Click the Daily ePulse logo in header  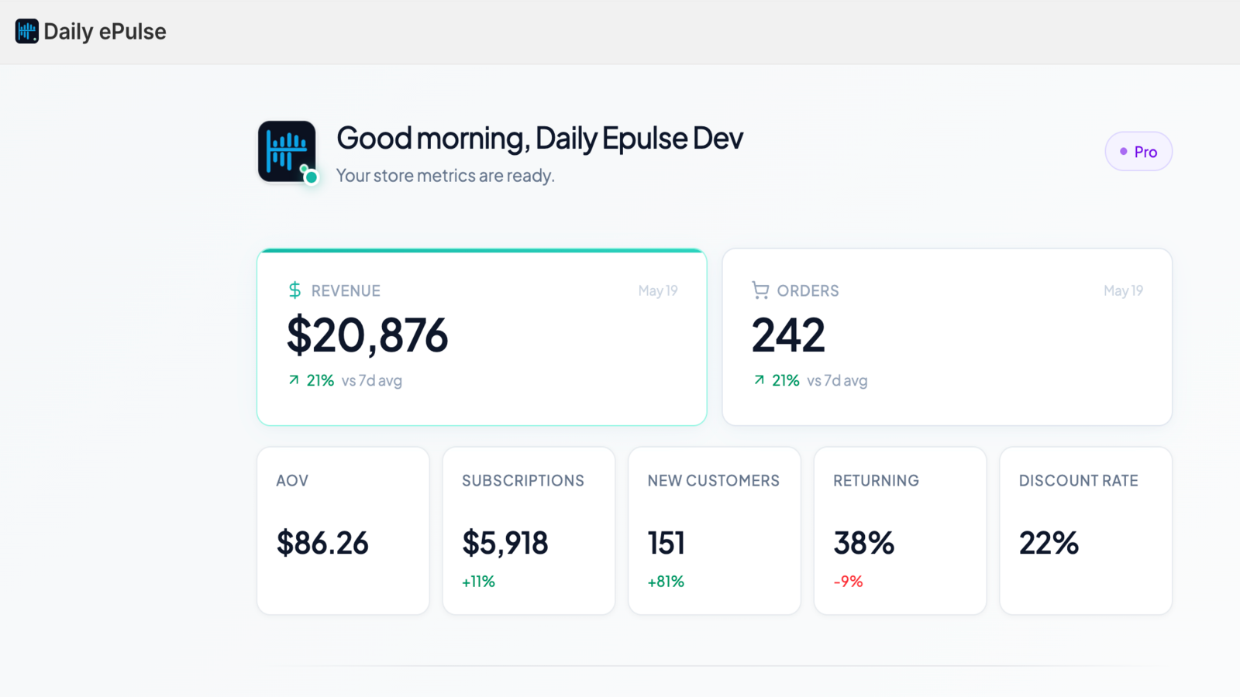(27, 31)
